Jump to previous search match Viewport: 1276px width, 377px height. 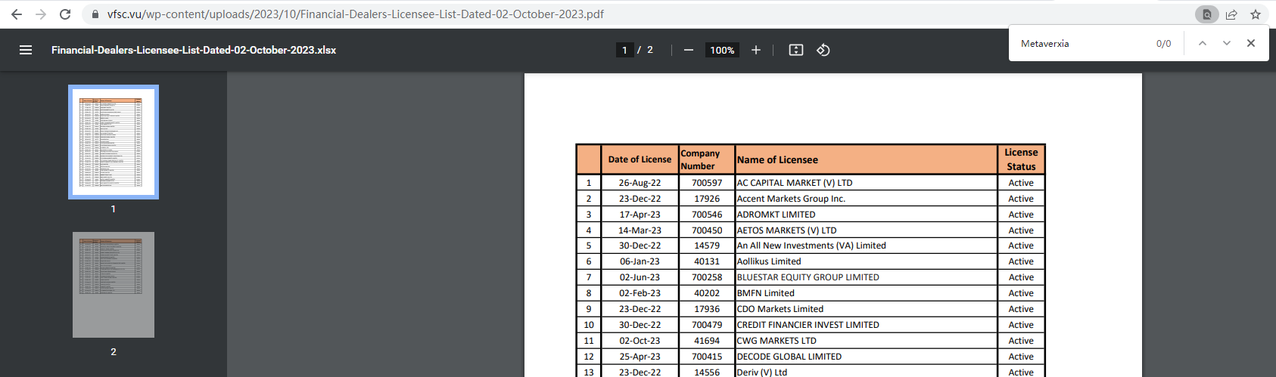click(x=1203, y=43)
